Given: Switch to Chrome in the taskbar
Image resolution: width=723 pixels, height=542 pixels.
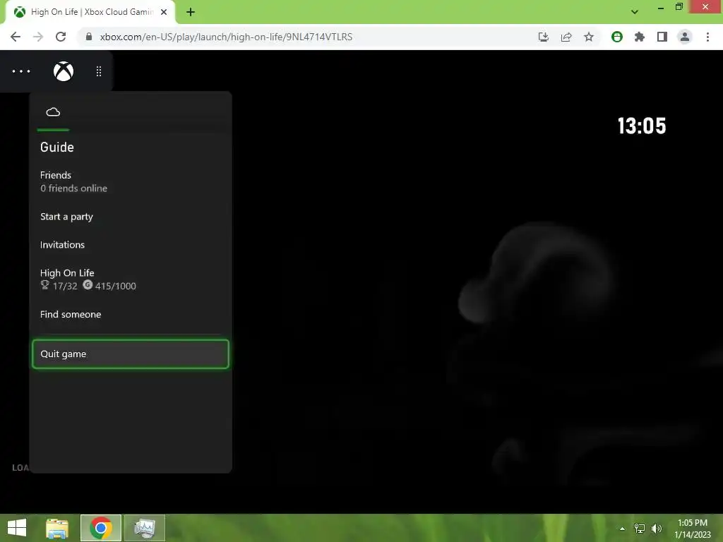Looking at the screenshot, I should 101,528.
